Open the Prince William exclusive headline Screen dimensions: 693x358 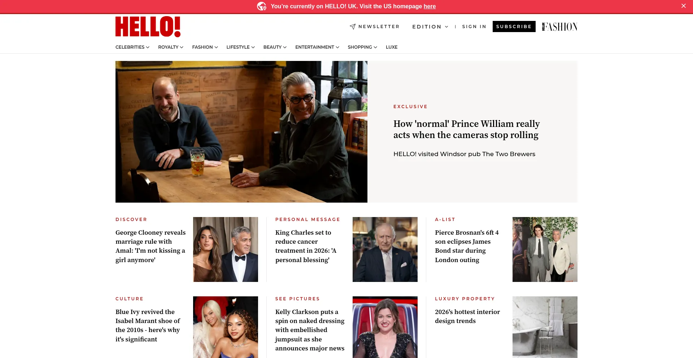(x=466, y=129)
